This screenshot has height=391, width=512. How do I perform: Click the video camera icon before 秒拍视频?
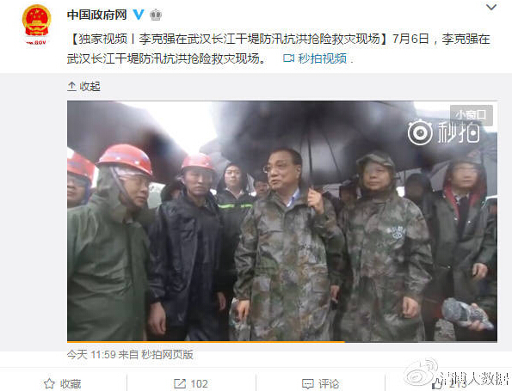(288, 58)
